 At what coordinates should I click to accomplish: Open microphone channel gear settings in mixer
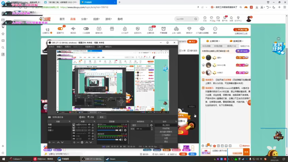pos(125,130)
